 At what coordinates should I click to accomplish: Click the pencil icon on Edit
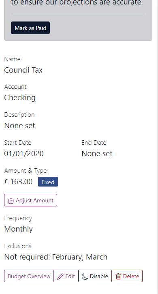60,277
